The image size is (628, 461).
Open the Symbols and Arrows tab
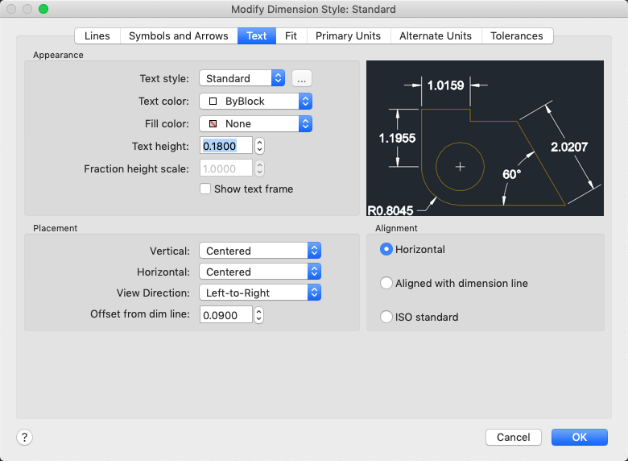pyautogui.click(x=179, y=35)
